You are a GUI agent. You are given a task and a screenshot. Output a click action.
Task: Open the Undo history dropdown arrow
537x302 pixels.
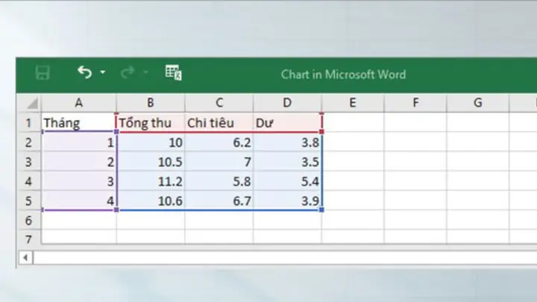point(103,72)
